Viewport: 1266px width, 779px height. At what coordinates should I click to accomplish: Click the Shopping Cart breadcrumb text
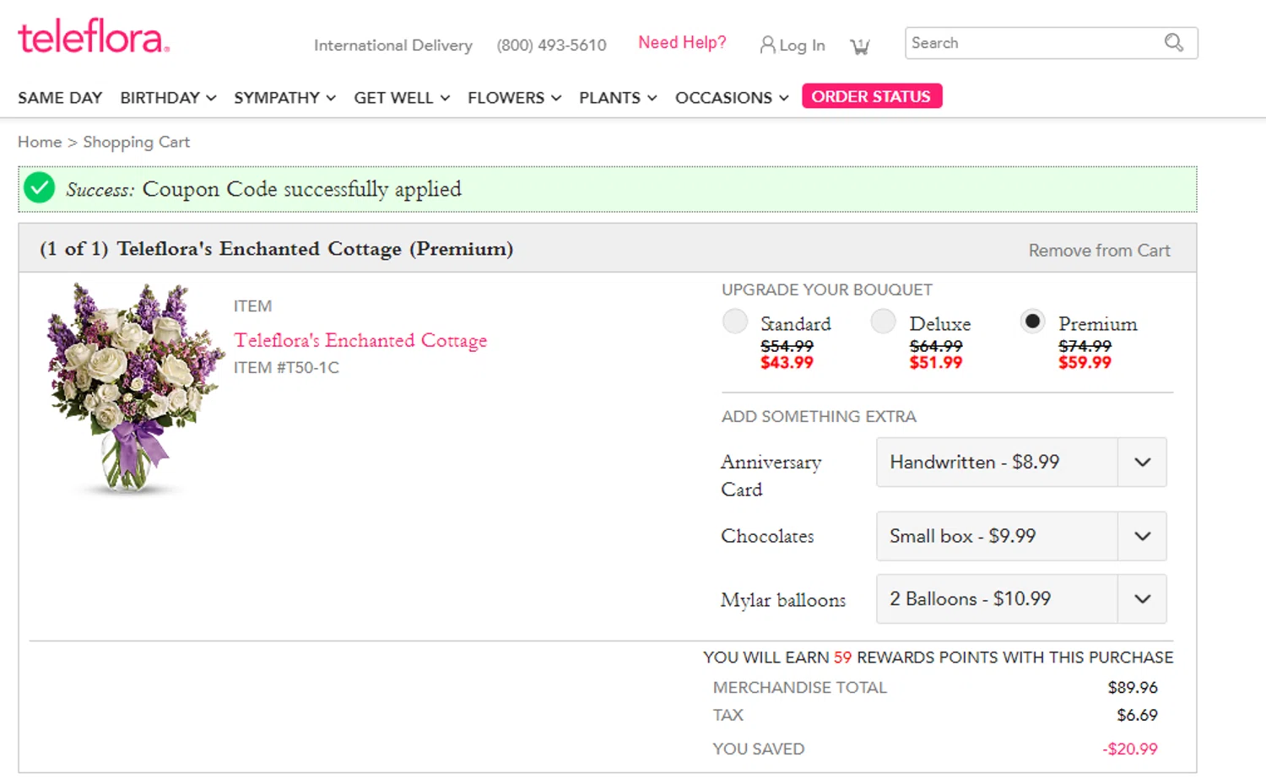(137, 142)
